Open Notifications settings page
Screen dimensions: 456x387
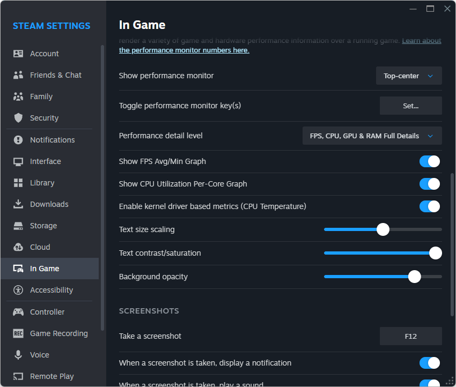(50, 140)
